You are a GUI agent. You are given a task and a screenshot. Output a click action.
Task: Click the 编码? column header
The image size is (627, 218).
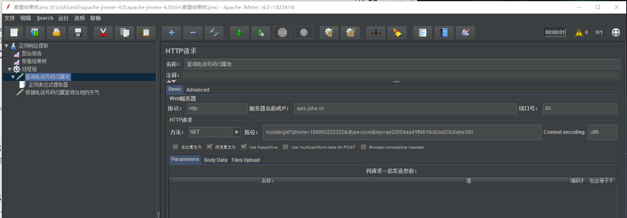tap(577, 181)
